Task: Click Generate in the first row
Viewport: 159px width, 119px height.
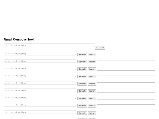Action: click(x=82, y=54)
